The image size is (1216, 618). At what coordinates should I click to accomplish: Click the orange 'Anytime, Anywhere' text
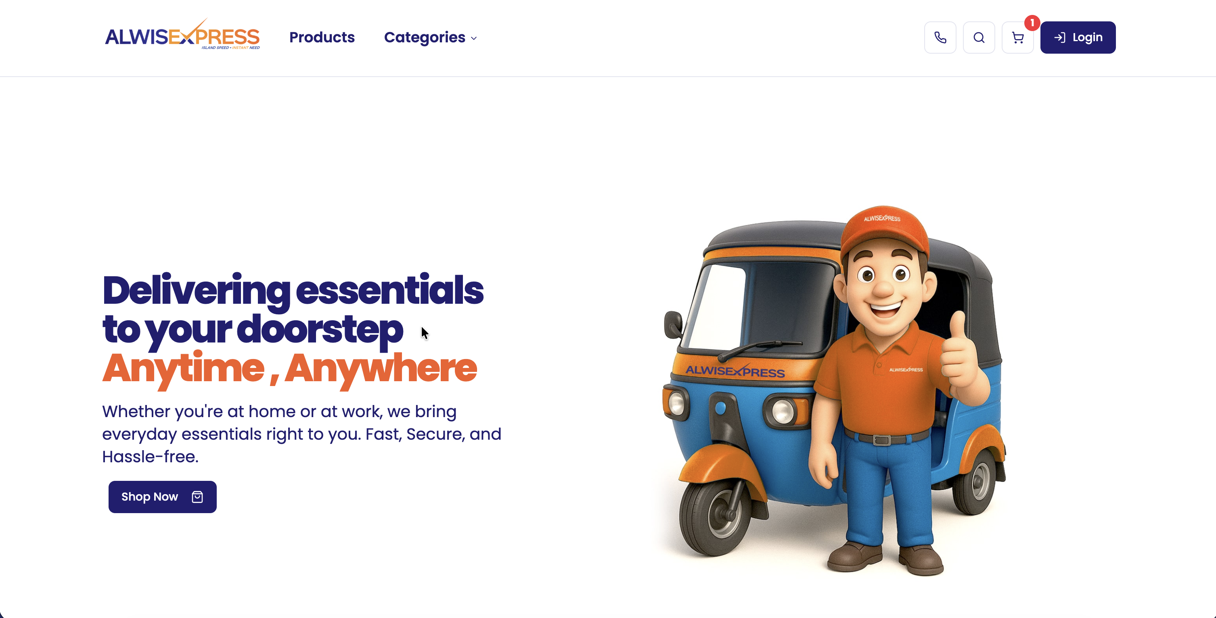(289, 369)
